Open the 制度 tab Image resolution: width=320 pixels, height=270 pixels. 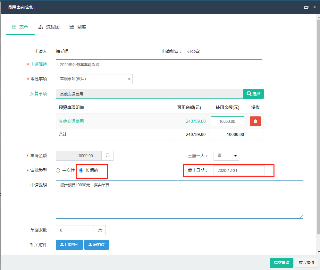[78, 27]
